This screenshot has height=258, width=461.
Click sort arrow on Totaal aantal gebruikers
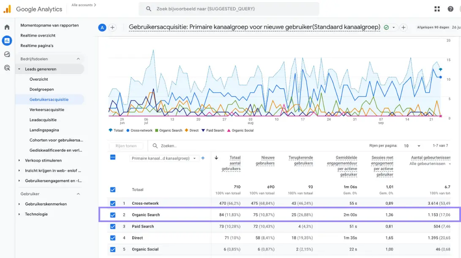point(217,157)
